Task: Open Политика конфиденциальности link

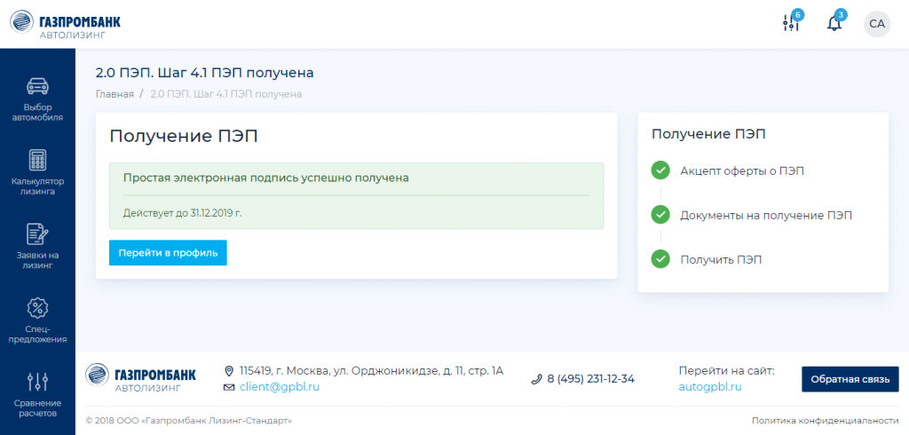Action: click(825, 421)
